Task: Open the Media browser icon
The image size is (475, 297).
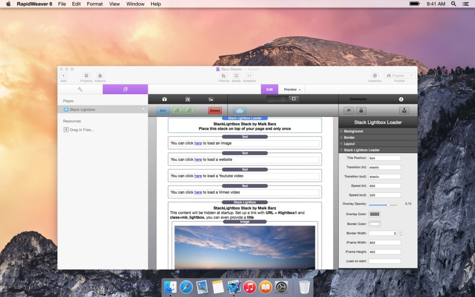Action: 237,76
